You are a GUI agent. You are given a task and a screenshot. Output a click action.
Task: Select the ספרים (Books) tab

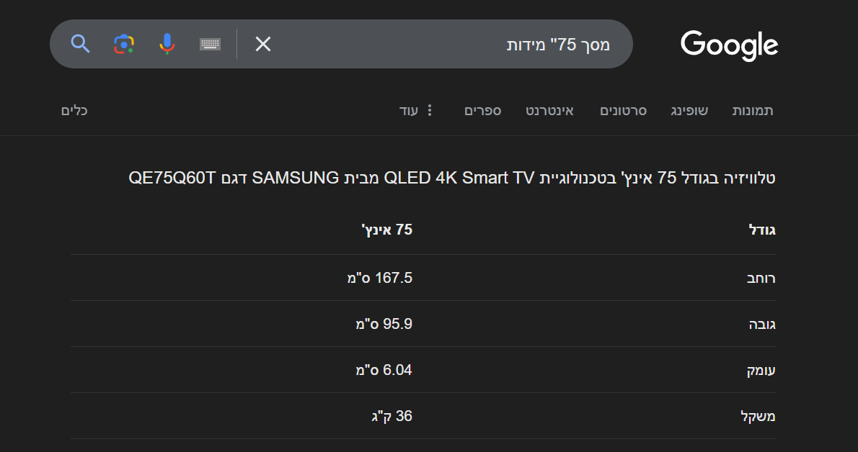(x=482, y=110)
